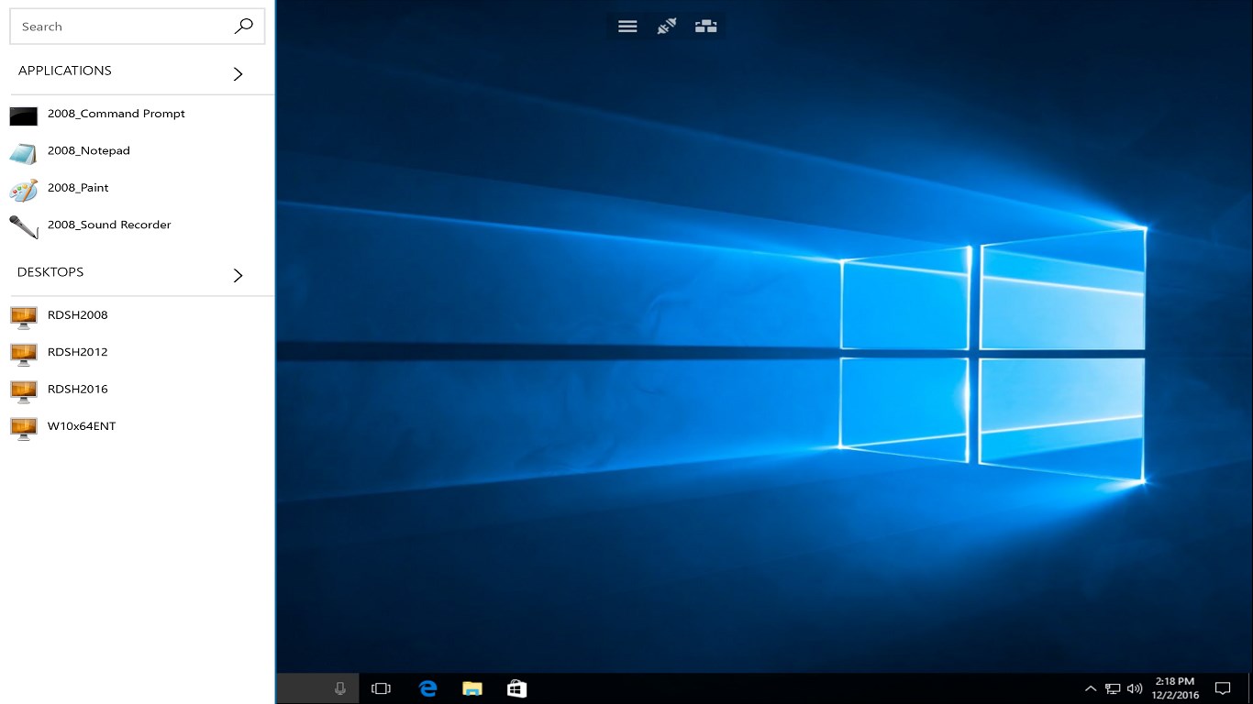1253x704 pixels.
Task: Open the Windows Store taskbar icon
Action: pyautogui.click(x=517, y=688)
